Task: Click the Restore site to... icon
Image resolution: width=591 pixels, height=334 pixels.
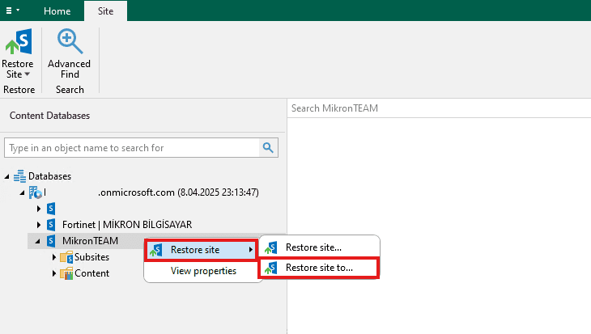Action: 271,268
